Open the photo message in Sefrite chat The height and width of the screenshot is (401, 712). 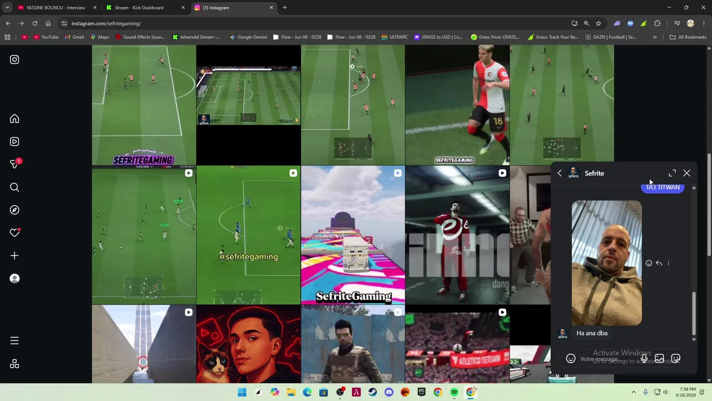tap(607, 263)
